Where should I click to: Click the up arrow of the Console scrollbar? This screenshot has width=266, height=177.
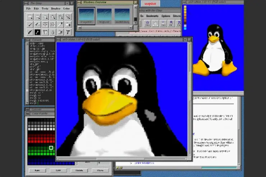click(x=27, y=44)
